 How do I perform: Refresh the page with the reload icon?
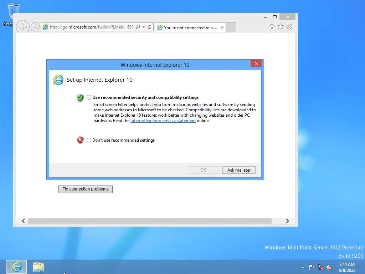pos(149,27)
